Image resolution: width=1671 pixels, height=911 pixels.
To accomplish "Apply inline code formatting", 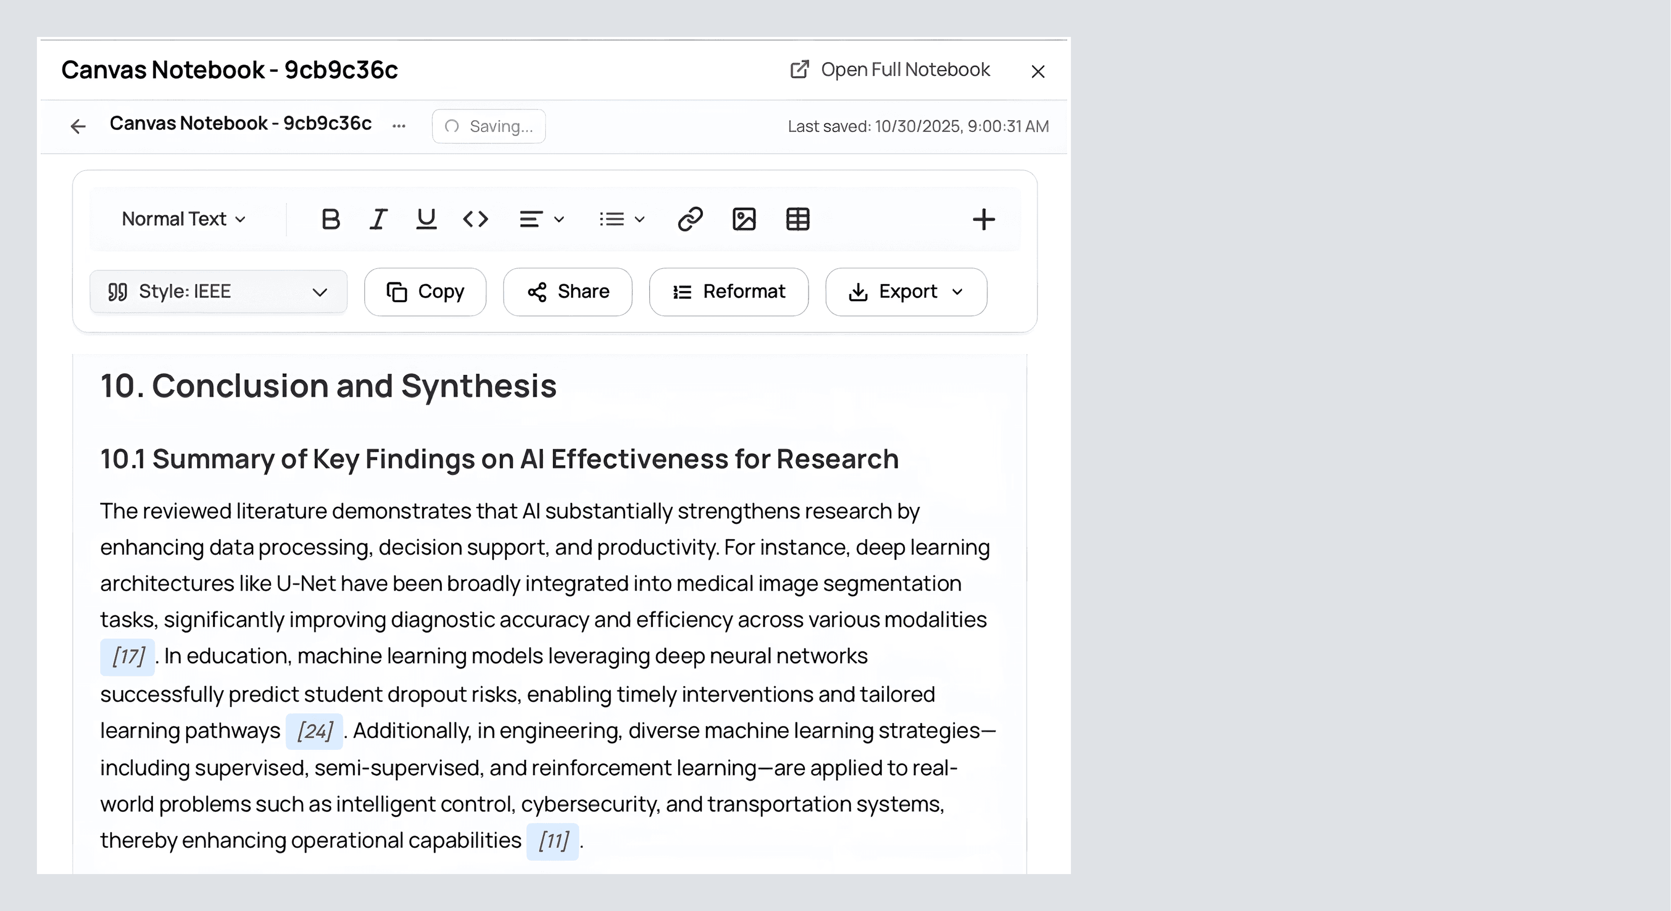I will pos(475,219).
